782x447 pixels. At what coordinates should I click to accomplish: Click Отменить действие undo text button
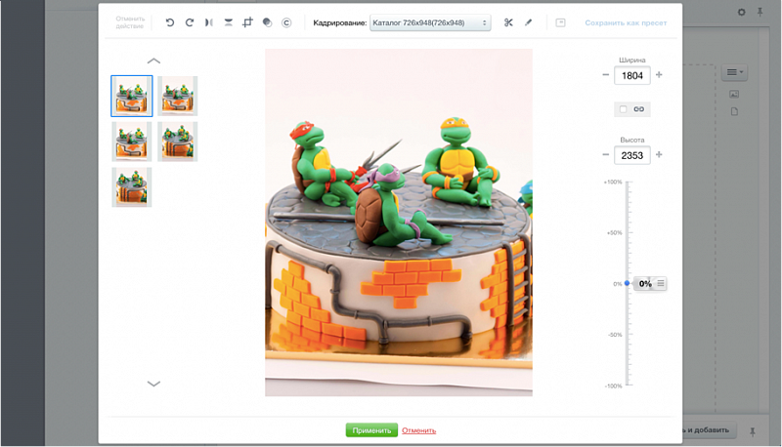(130, 22)
